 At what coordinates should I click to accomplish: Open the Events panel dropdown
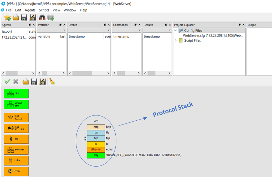(108, 31)
